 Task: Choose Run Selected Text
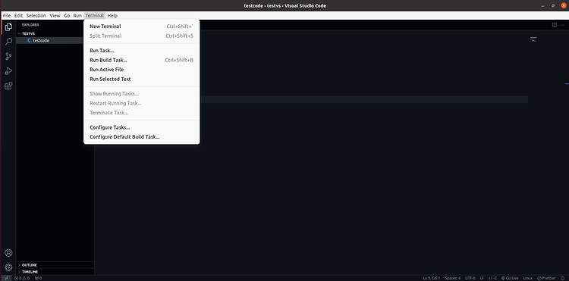pyautogui.click(x=142, y=79)
